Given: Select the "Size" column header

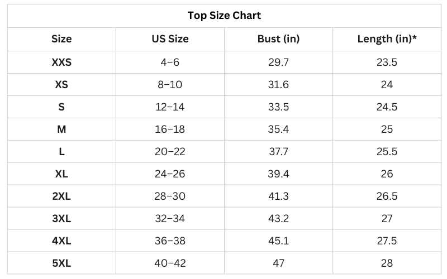Looking at the screenshot, I should pos(61,39).
